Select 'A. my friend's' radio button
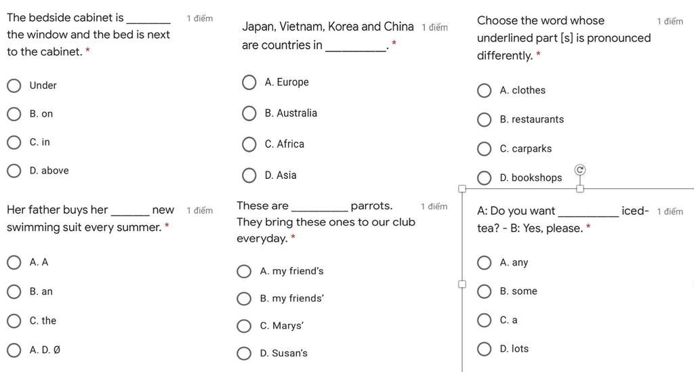Screen dimensions: 694x372 [x=244, y=272]
